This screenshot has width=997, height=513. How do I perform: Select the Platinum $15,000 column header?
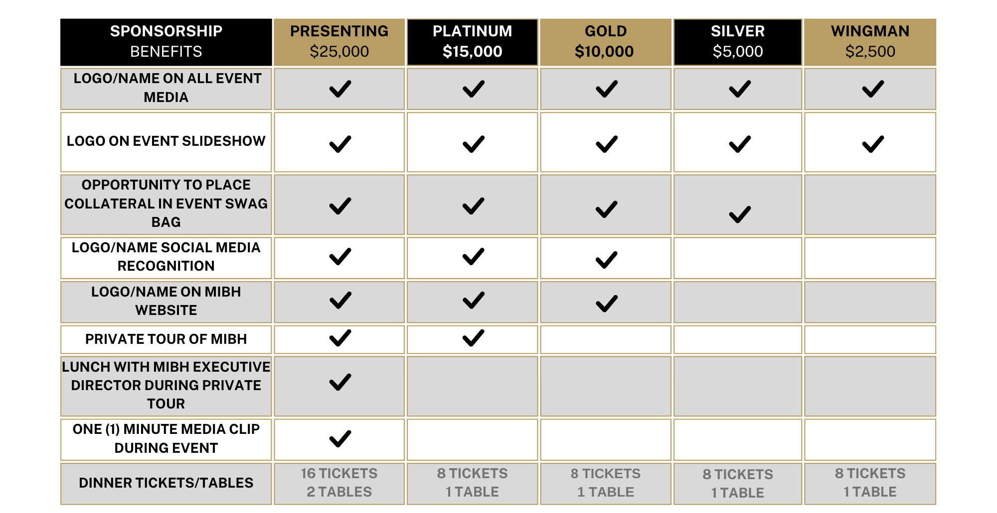(472, 42)
